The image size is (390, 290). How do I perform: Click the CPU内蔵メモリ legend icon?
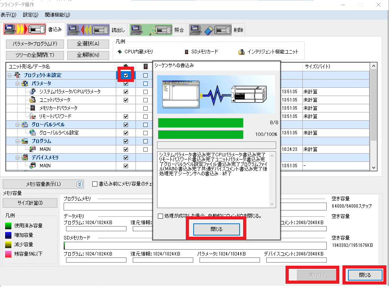pyautogui.click(x=120, y=52)
